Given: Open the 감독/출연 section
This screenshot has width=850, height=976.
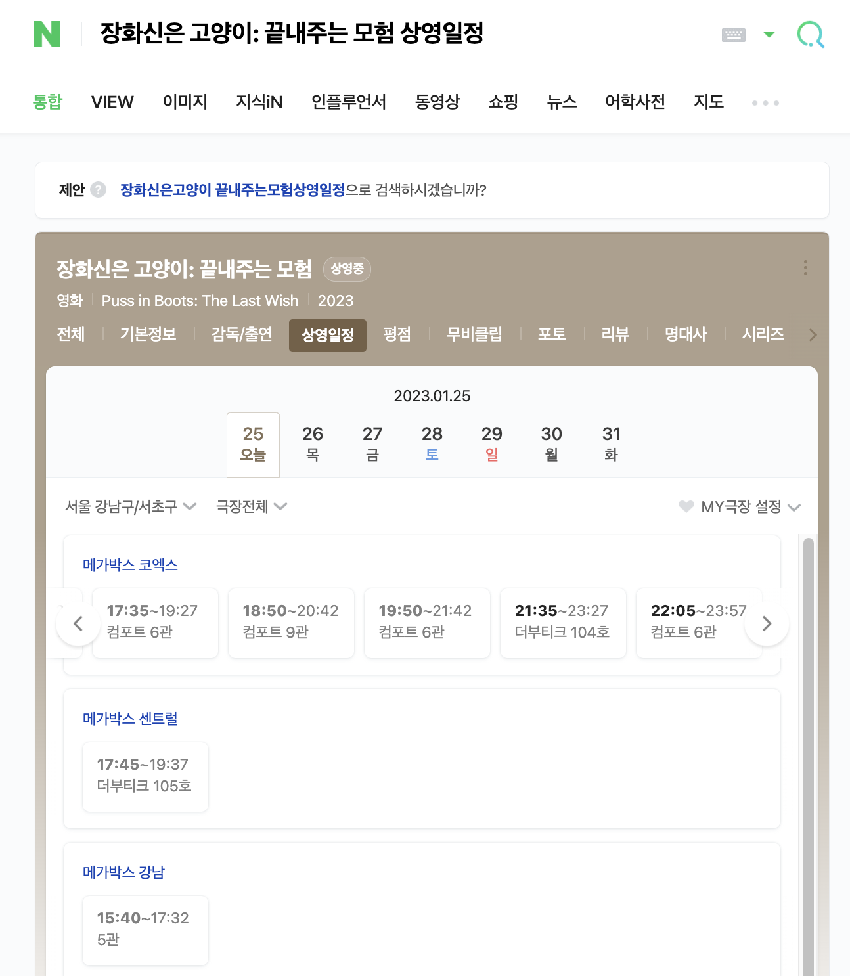Looking at the screenshot, I should coord(242,334).
